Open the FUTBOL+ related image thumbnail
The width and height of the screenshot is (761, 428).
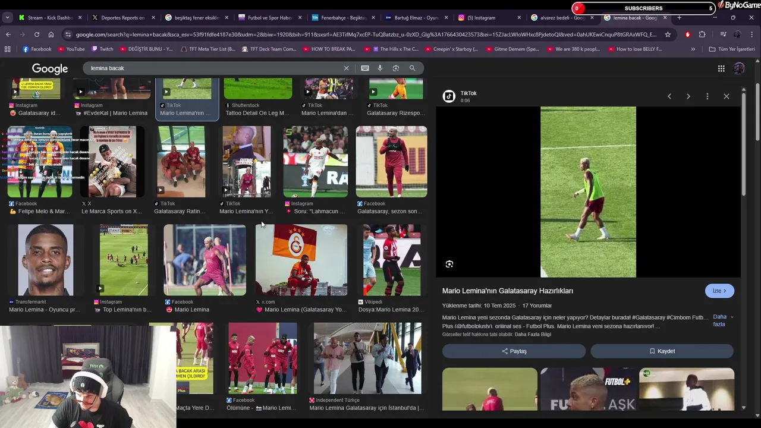(588, 389)
